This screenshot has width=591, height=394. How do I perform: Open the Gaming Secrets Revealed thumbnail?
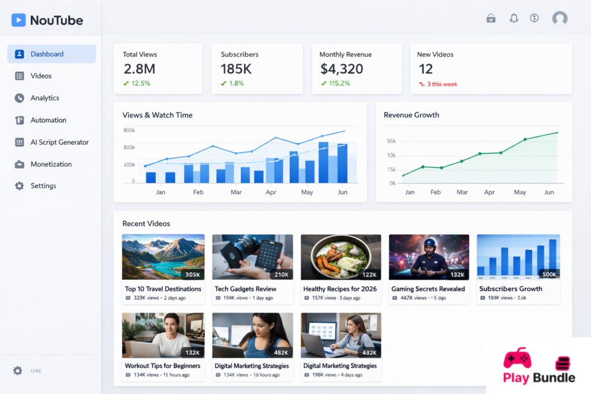coord(429,257)
